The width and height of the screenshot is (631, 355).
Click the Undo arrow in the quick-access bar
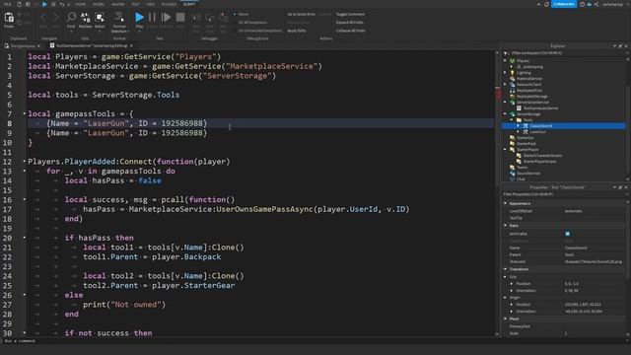[x=62, y=4]
